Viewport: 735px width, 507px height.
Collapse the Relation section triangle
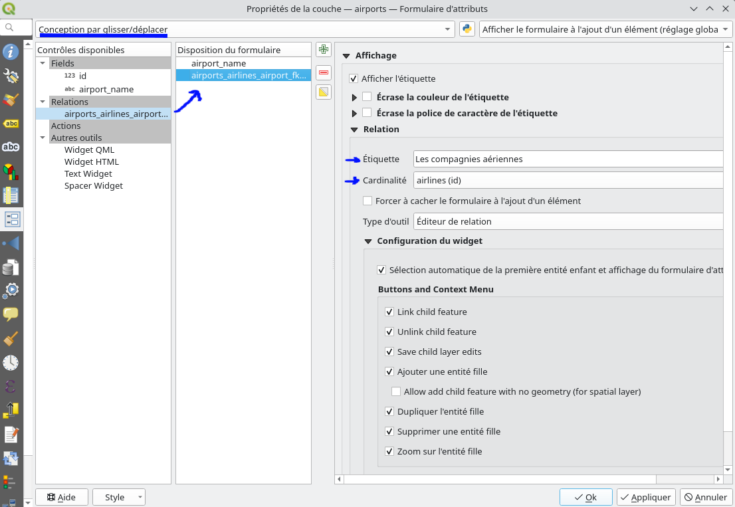354,130
